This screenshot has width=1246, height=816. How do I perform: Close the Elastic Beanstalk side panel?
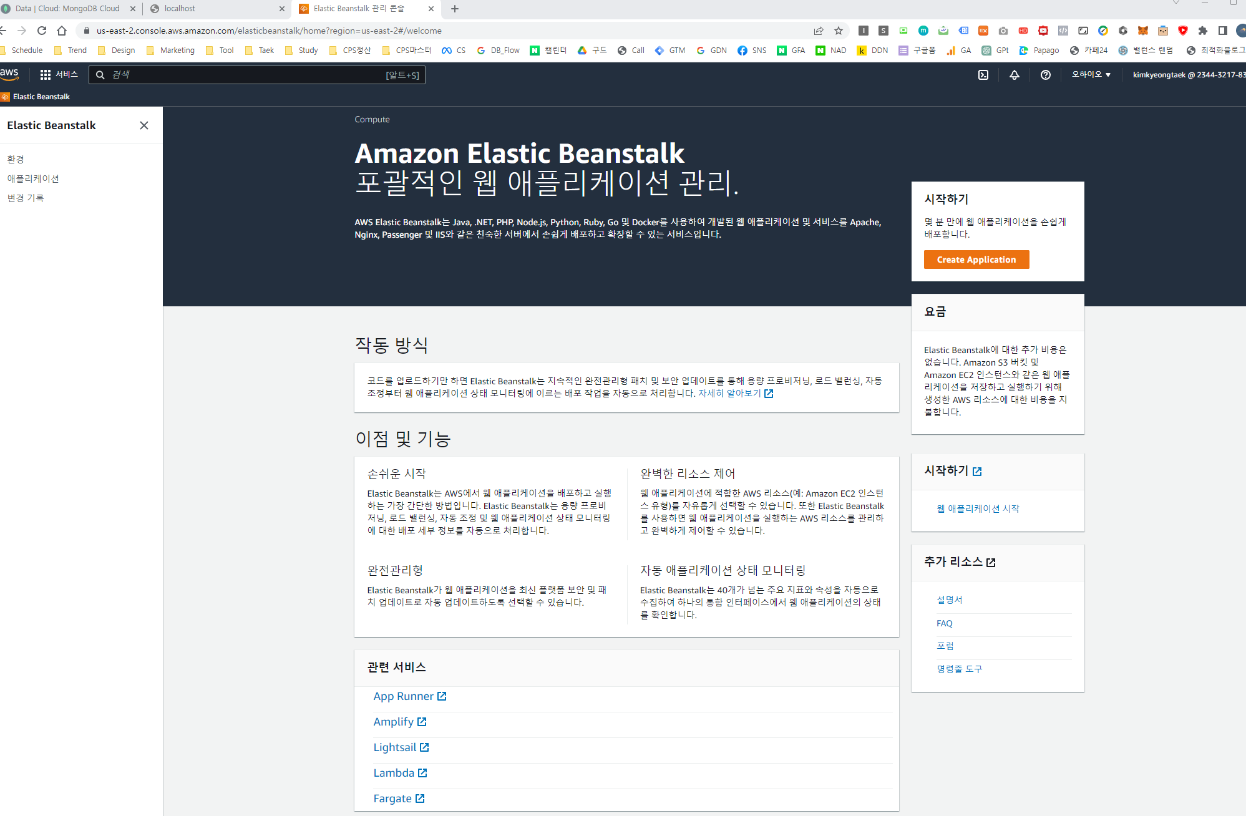144,125
